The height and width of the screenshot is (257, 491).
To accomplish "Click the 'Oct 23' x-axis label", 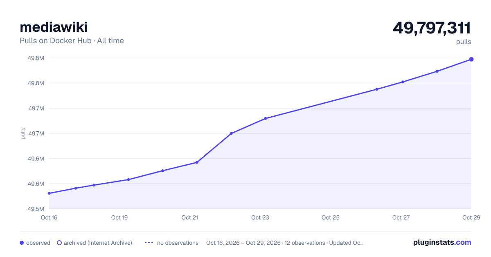I will click(x=260, y=217).
